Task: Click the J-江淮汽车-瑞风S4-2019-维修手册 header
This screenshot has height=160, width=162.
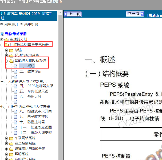Action: 29,16
